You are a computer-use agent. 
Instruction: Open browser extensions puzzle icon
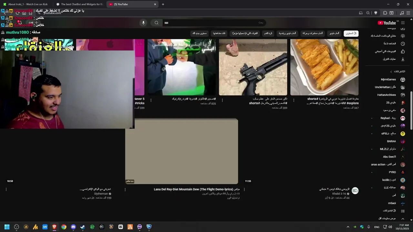[385, 13]
